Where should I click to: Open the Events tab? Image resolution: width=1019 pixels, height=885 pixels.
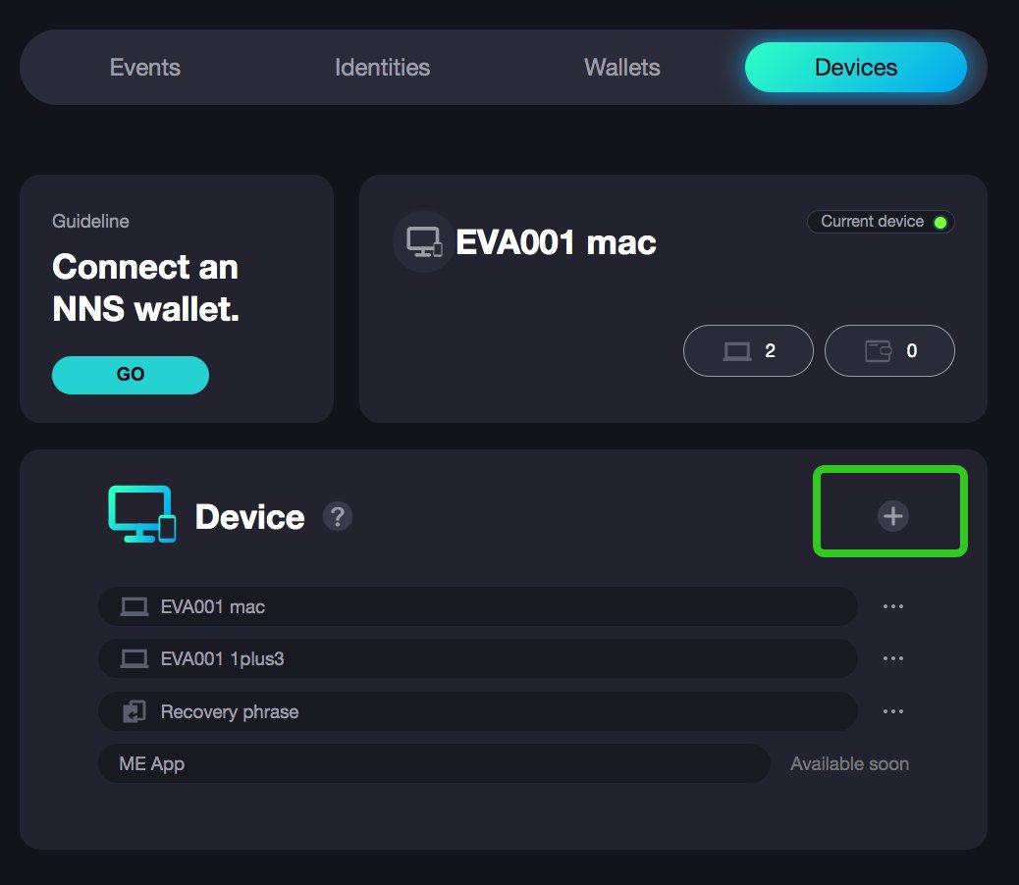pyautogui.click(x=145, y=68)
